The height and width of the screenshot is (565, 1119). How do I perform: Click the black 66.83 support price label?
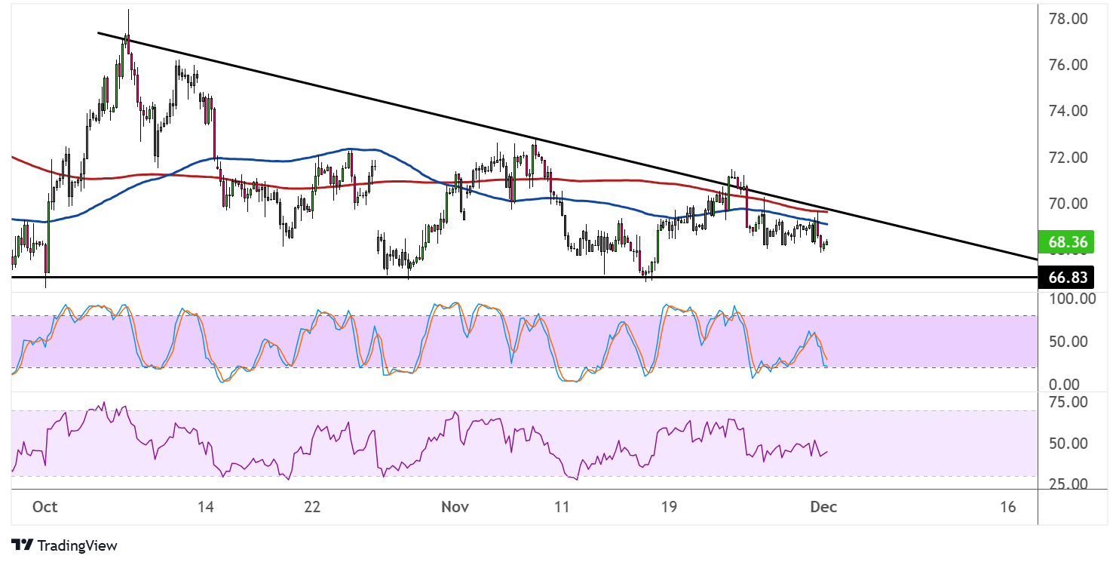click(x=1066, y=278)
